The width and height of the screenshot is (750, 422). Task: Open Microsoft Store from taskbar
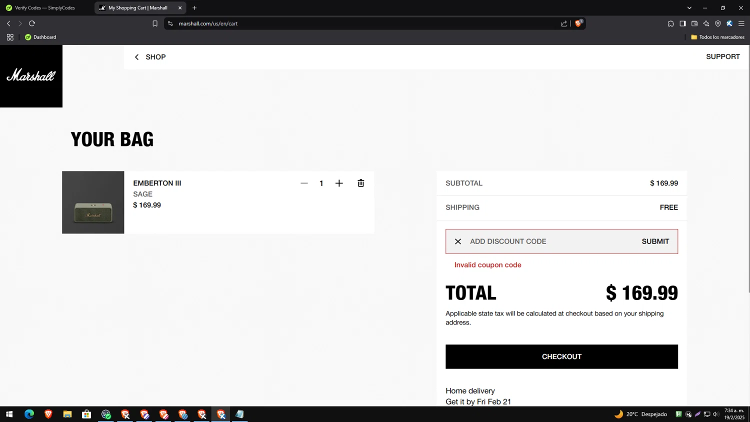tap(86, 414)
